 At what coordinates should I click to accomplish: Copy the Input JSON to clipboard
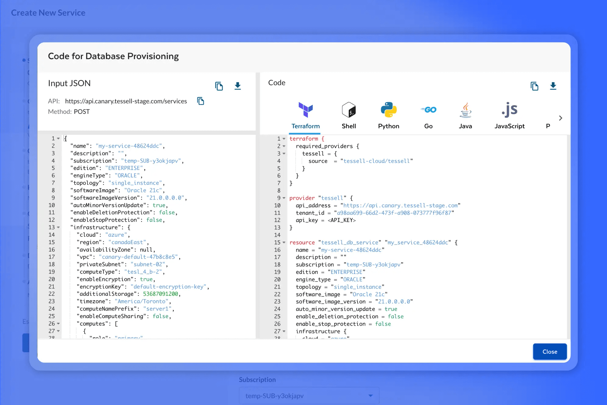click(219, 86)
